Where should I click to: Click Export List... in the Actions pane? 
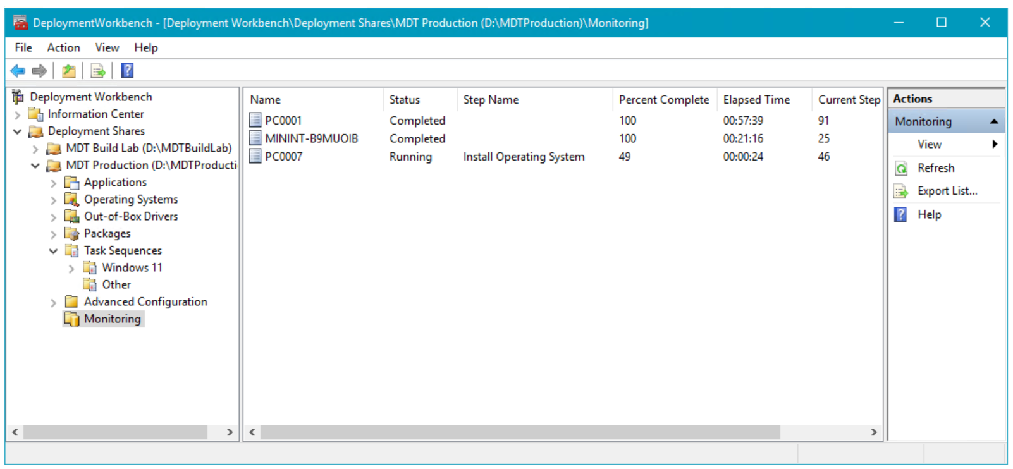click(947, 191)
